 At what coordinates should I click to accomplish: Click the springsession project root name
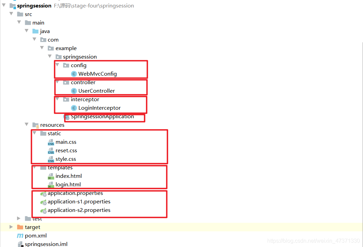(x=34, y=6)
